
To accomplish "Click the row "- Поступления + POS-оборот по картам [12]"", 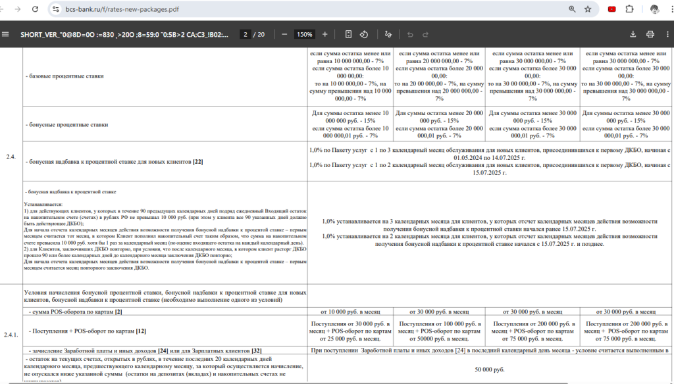I will tap(88, 331).
